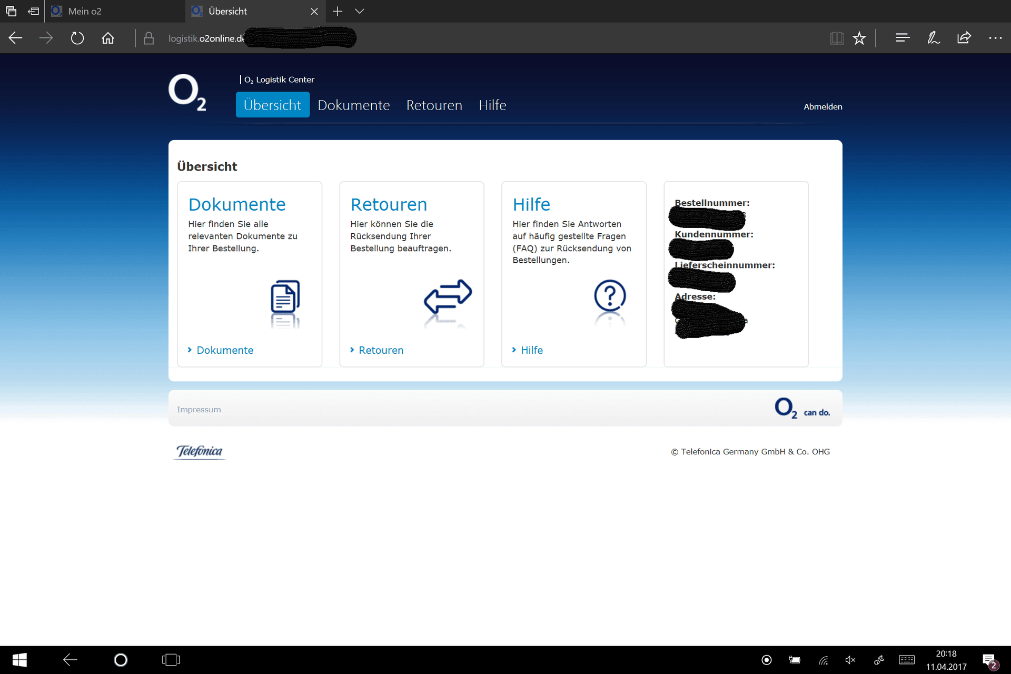Viewport: 1011px width, 674px height.
Task: Click the o2 logo in the header
Action: point(187,93)
